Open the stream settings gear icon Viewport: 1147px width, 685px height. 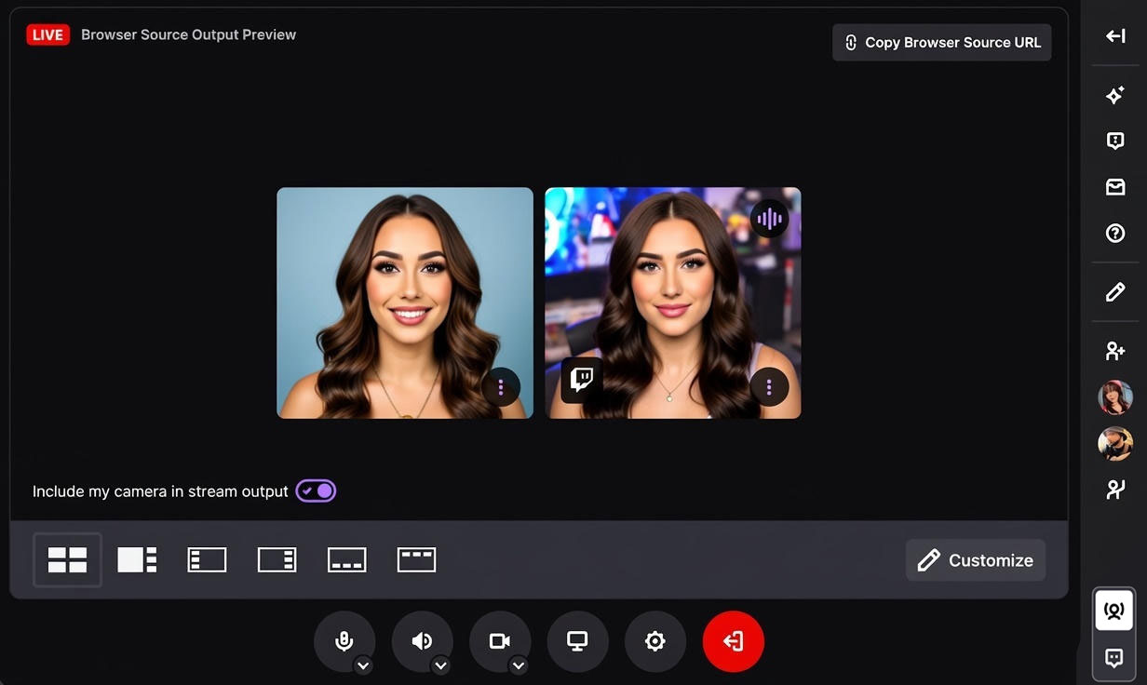coord(654,640)
